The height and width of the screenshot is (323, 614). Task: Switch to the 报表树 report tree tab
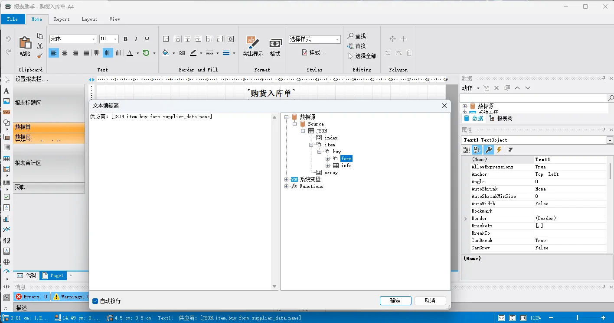(x=501, y=118)
